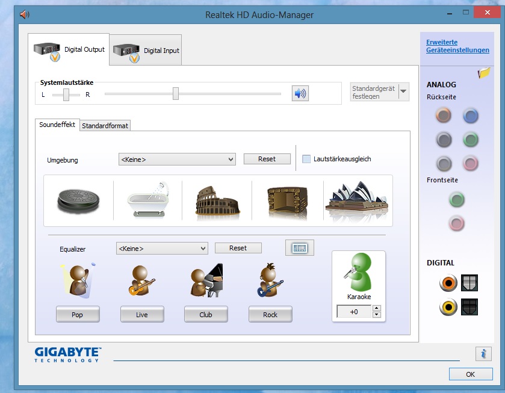Image resolution: width=505 pixels, height=393 pixels.
Task: Click the L/R balance slider handle
Action: pos(66,94)
